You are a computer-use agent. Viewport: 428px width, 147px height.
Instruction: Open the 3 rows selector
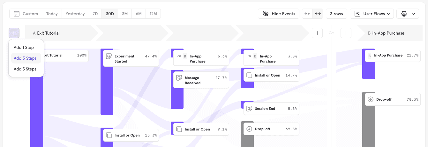point(336,14)
